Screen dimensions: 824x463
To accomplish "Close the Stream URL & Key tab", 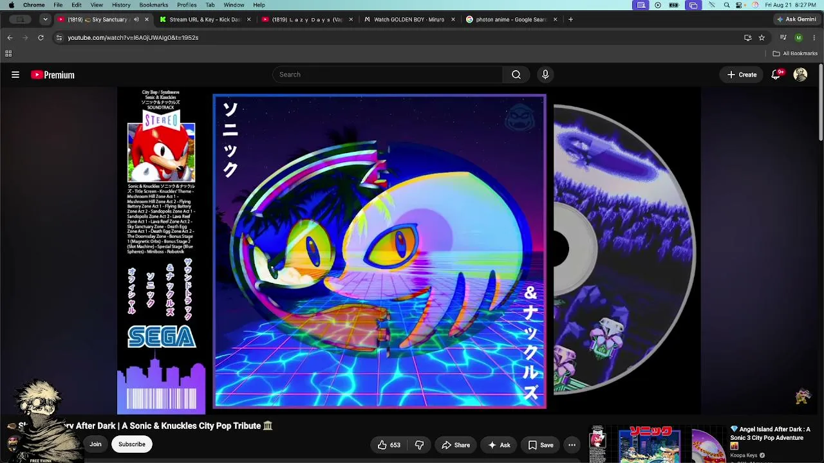I will pos(249,19).
